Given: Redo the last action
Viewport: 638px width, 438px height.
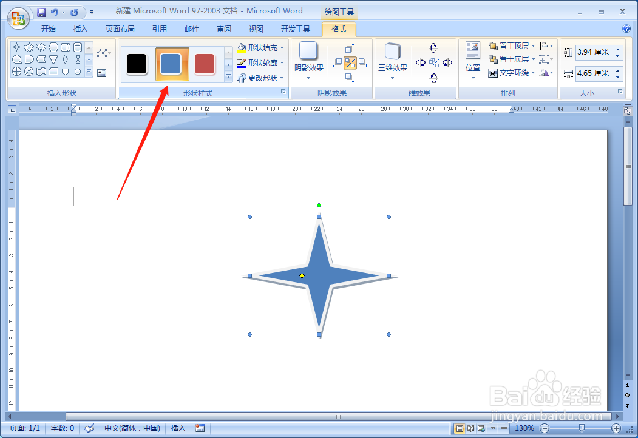Looking at the screenshot, I should (x=74, y=13).
